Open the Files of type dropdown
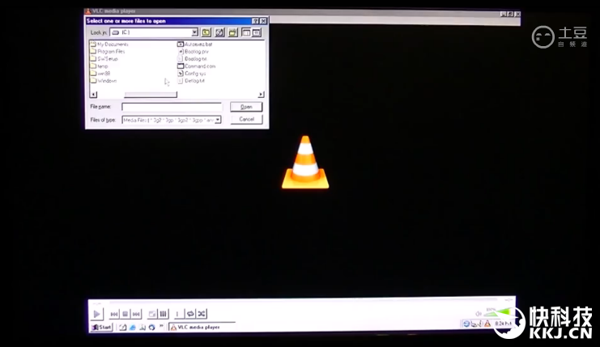The width and height of the screenshot is (600, 347). pos(218,120)
